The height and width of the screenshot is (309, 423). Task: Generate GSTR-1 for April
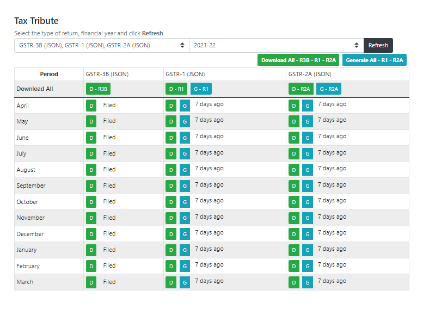tap(185, 106)
